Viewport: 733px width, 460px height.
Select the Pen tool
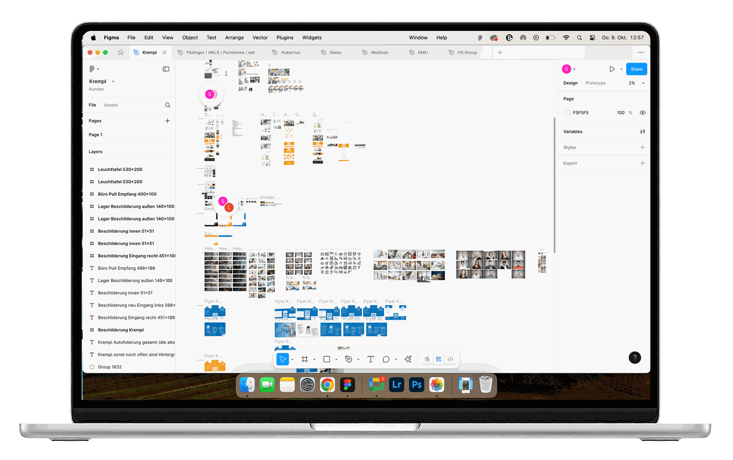pos(348,359)
